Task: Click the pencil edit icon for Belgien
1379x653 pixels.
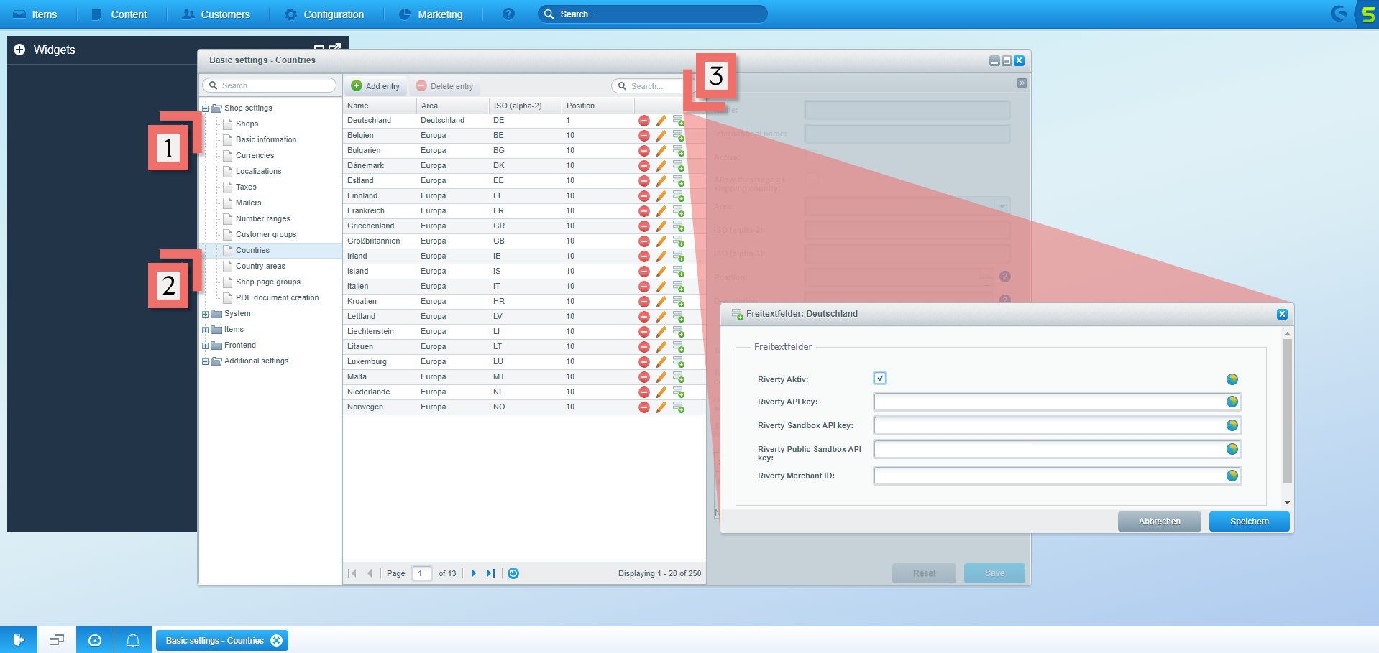Action: [661, 136]
